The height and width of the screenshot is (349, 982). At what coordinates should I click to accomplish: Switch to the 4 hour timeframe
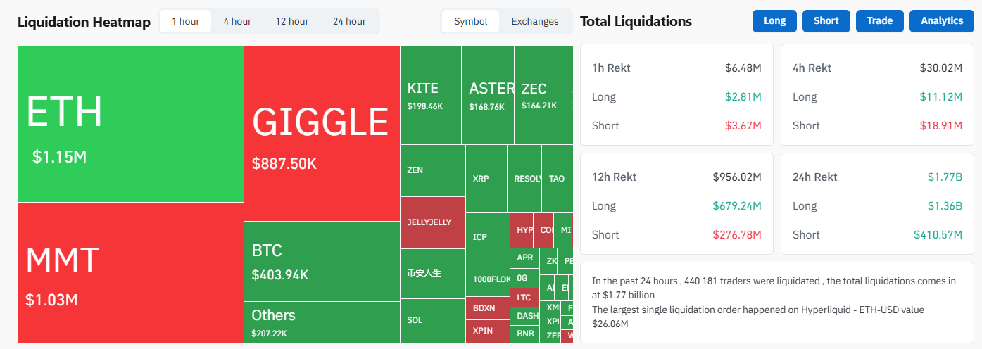point(237,21)
